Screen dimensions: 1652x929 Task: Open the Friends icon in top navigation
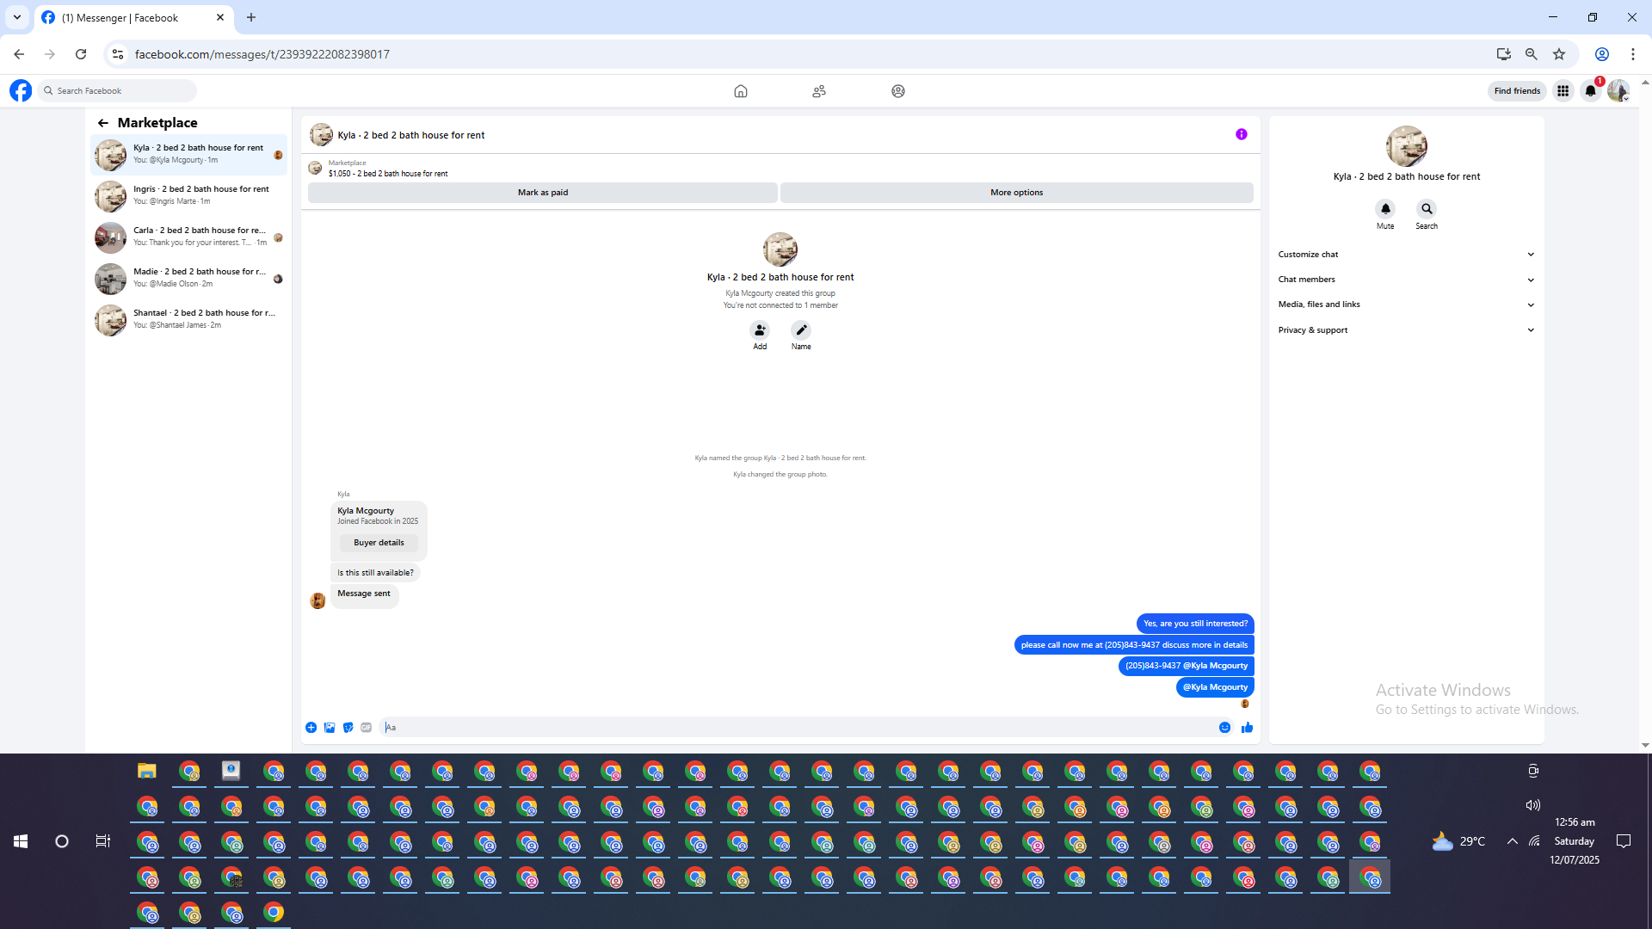pyautogui.click(x=819, y=91)
